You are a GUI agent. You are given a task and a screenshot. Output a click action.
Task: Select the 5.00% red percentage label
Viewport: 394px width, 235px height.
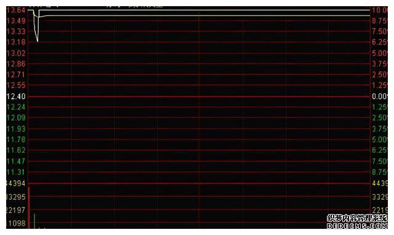click(379, 53)
